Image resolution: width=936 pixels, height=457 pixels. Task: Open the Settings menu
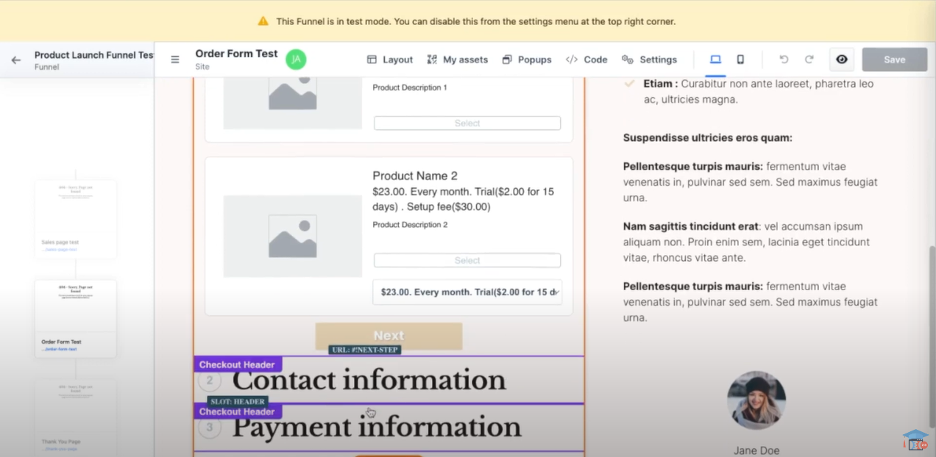(650, 60)
